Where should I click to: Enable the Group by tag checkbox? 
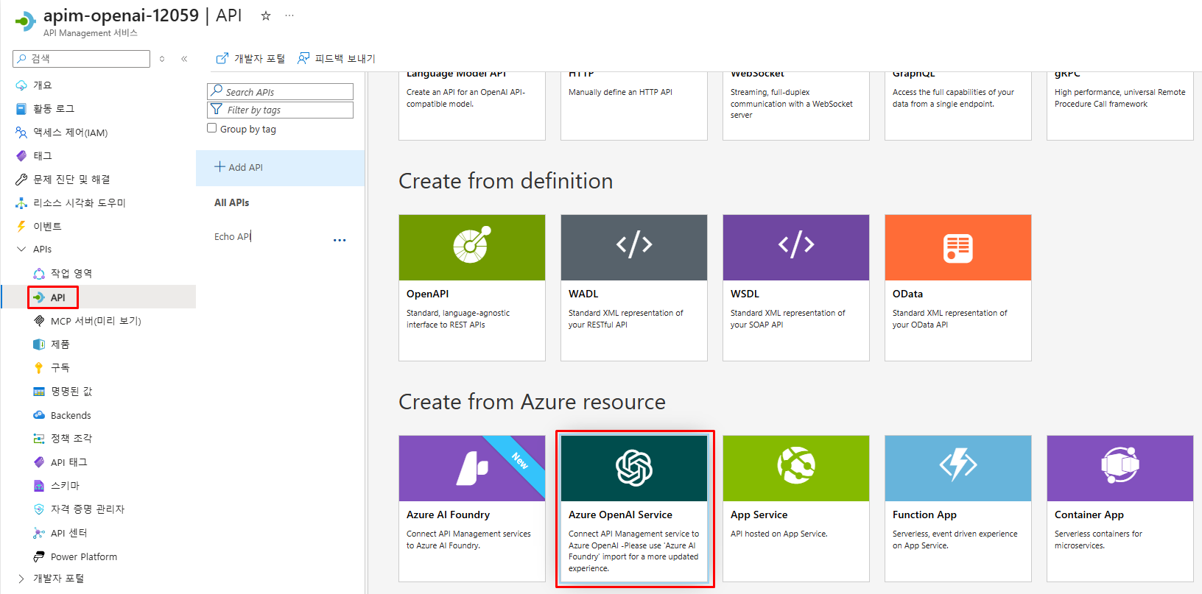pyautogui.click(x=212, y=128)
